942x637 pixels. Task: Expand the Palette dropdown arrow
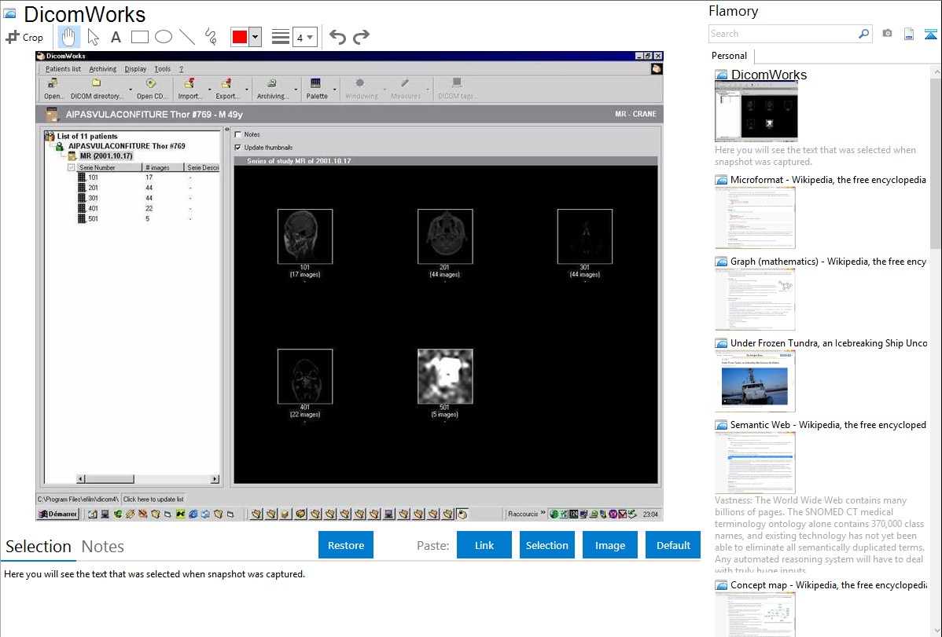tap(335, 90)
